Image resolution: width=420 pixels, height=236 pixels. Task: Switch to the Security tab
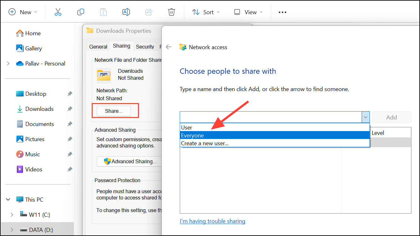145,46
